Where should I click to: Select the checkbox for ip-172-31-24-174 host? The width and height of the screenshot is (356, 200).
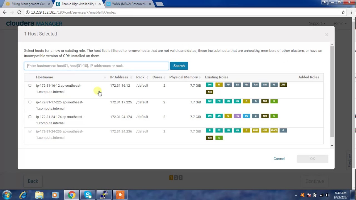(30, 117)
